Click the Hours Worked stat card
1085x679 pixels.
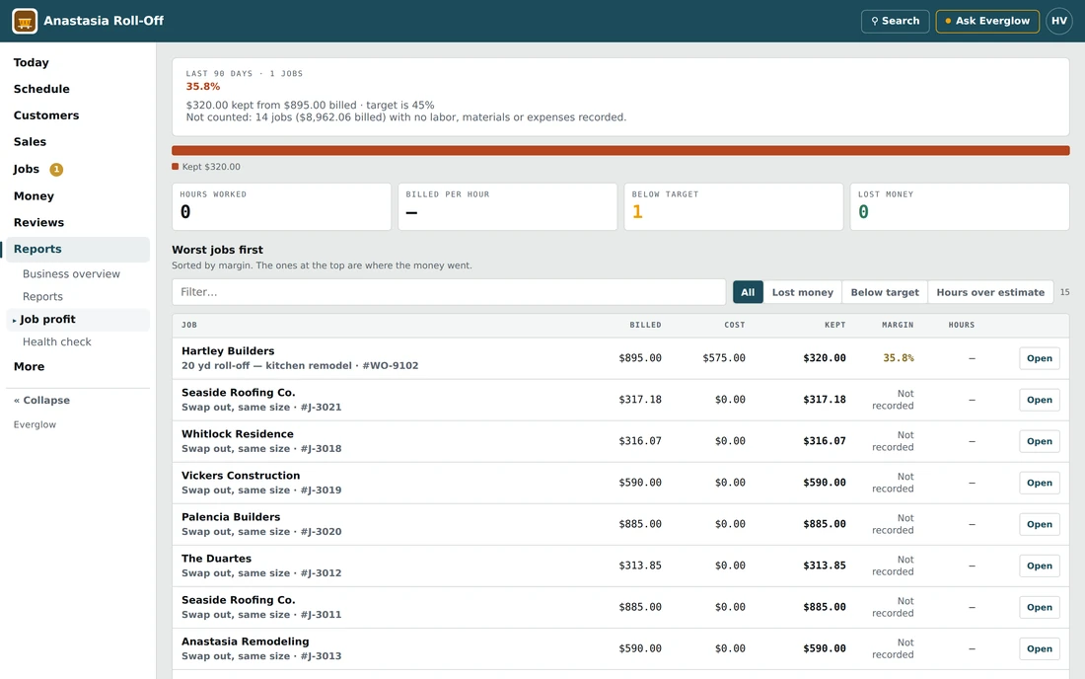click(x=282, y=206)
